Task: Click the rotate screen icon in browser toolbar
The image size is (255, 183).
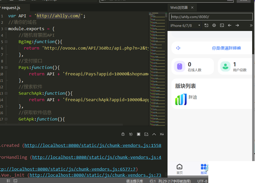Action: click(x=206, y=25)
